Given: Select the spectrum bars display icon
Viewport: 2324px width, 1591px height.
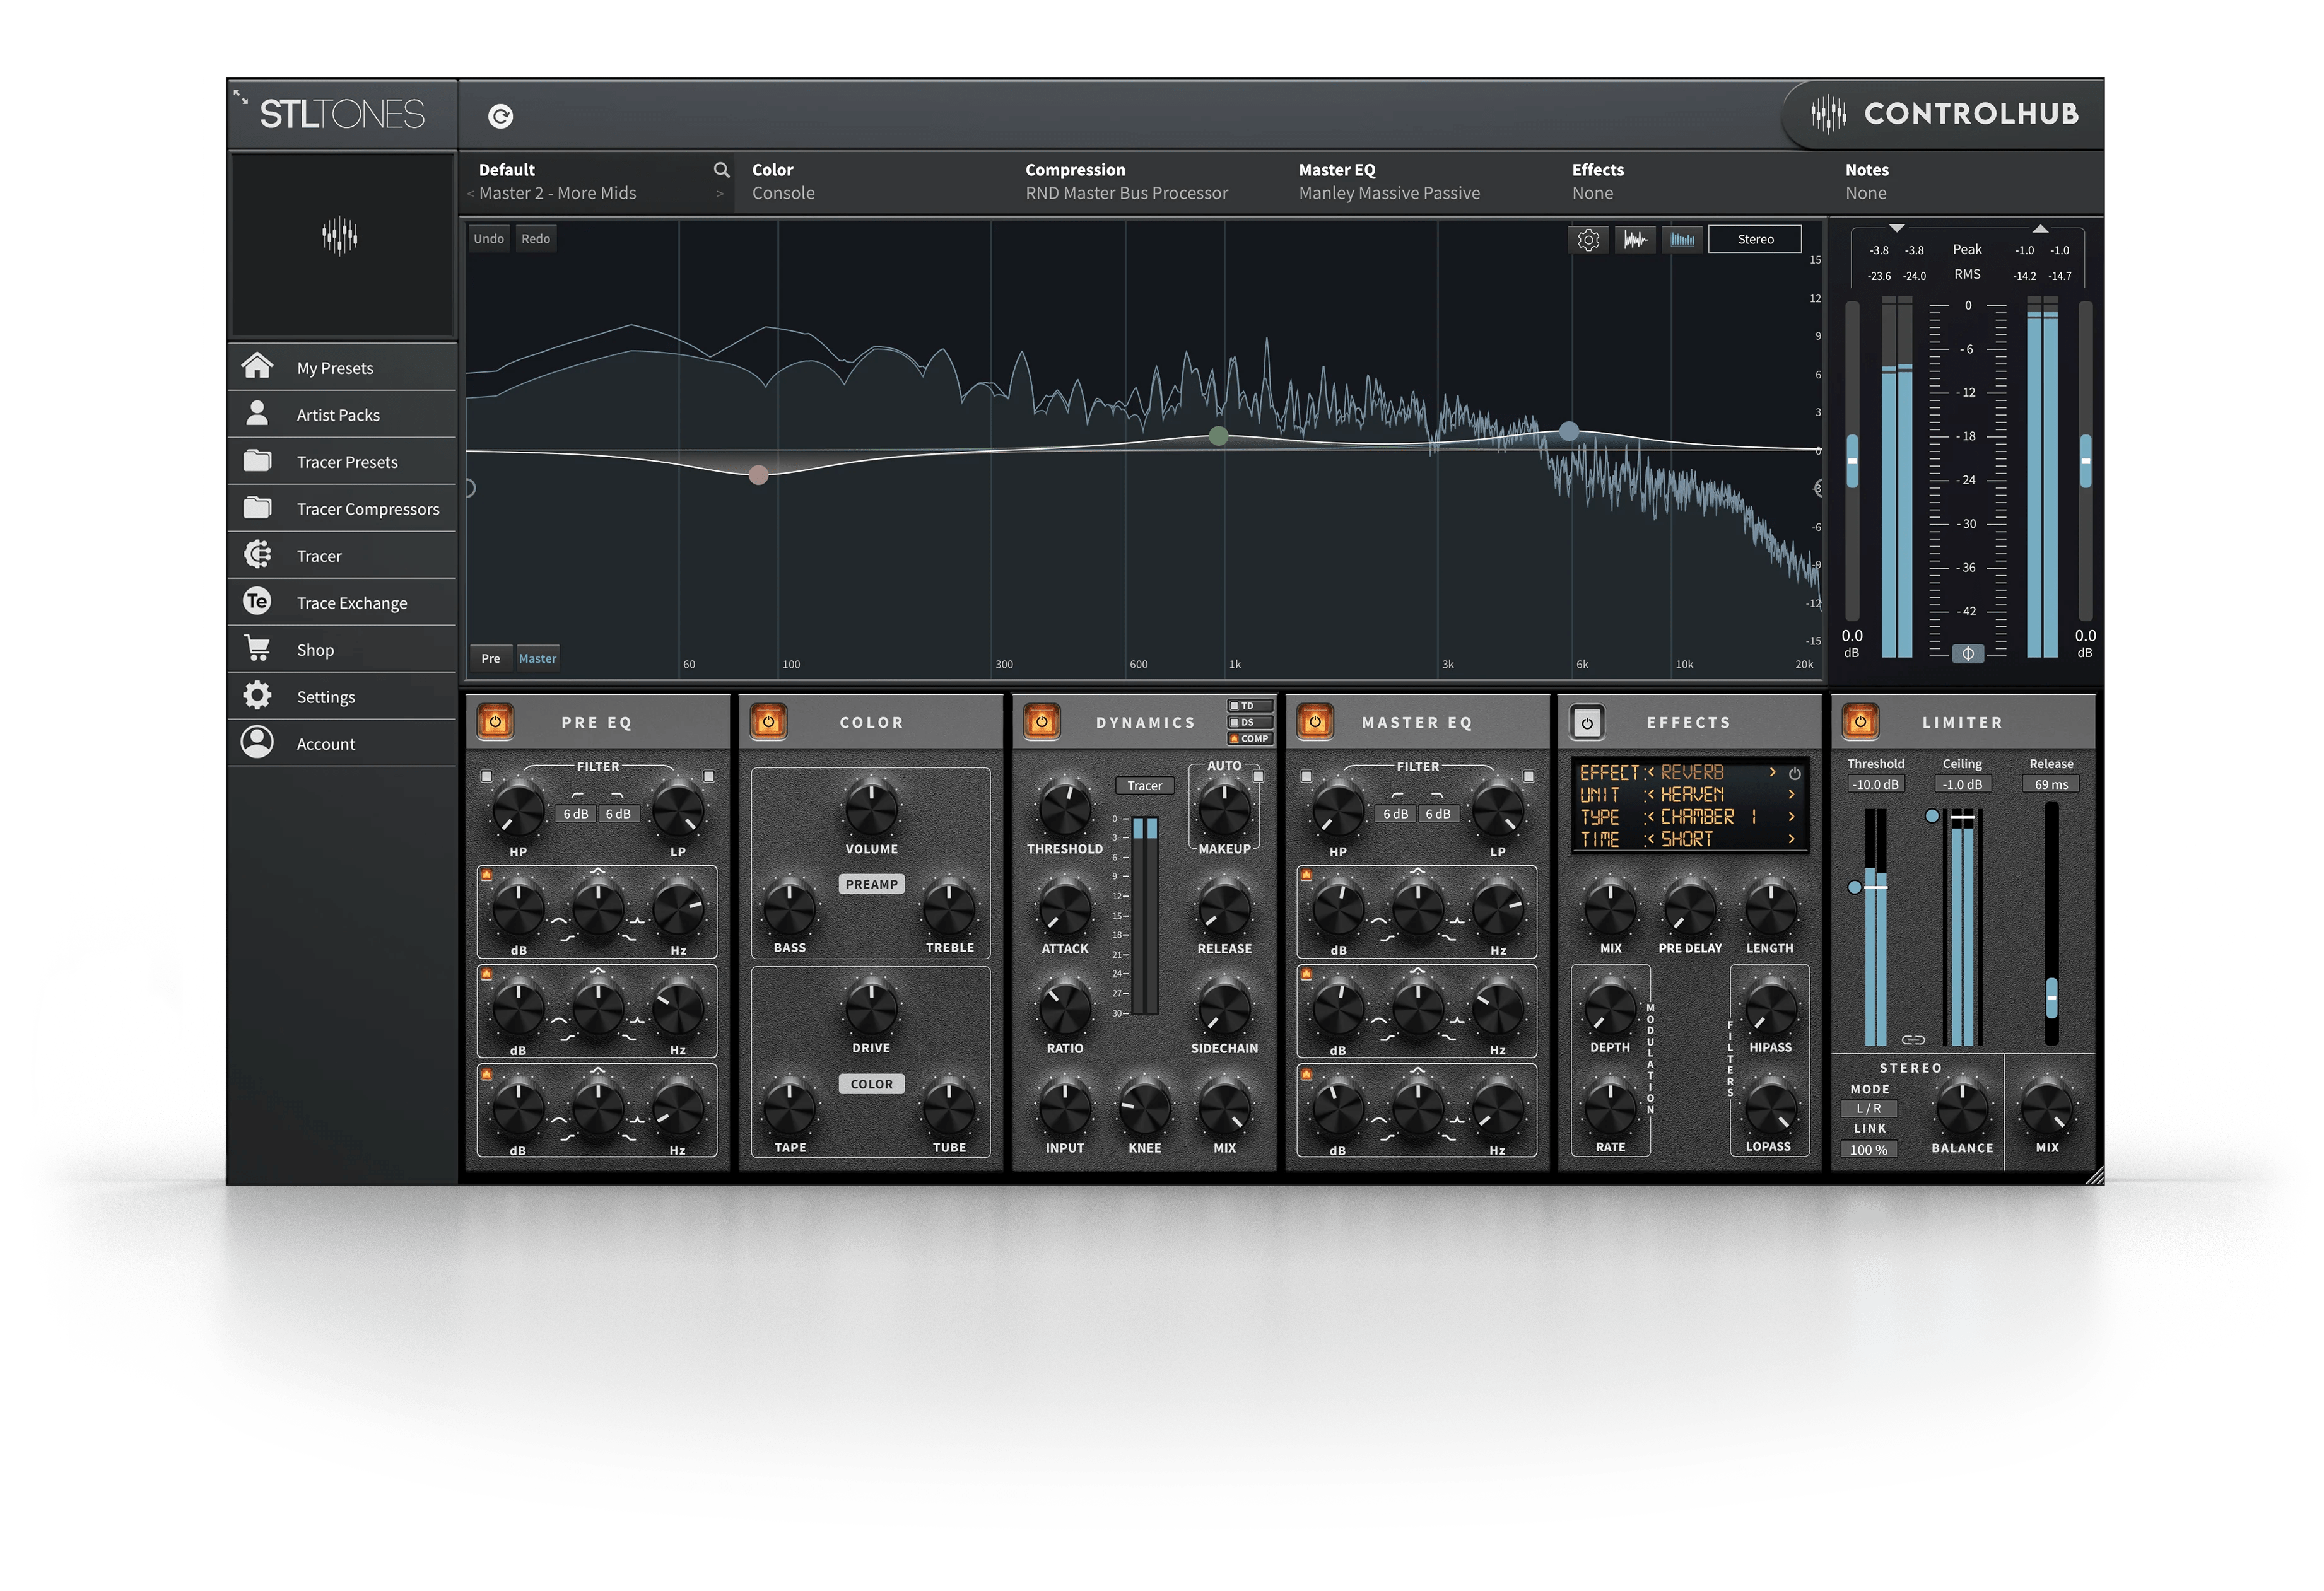Looking at the screenshot, I should pos(1682,240).
